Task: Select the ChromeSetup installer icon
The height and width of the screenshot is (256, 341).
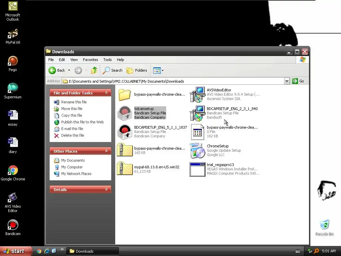Action: pyautogui.click(x=197, y=150)
